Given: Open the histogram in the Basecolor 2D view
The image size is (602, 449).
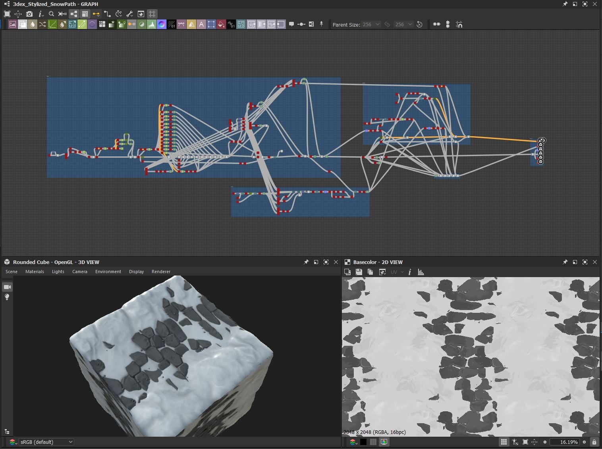Looking at the screenshot, I should tap(421, 272).
